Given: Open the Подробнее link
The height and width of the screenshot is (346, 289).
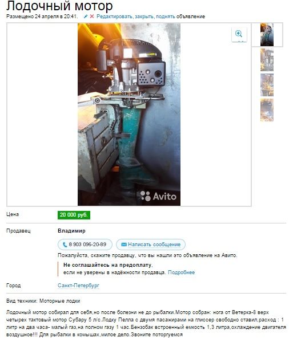Looking at the screenshot, I should coord(181,272).
